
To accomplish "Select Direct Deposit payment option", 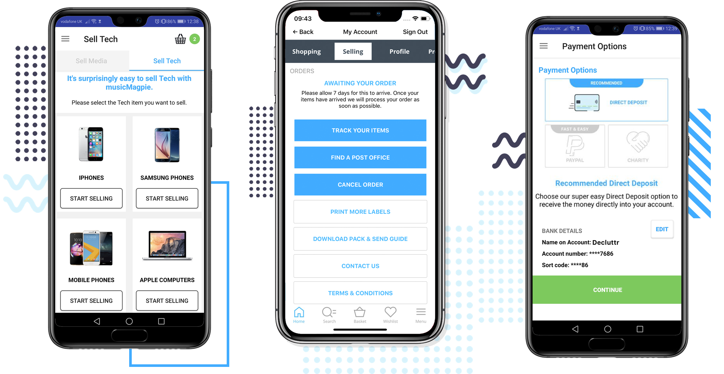I will coord(606,102).
